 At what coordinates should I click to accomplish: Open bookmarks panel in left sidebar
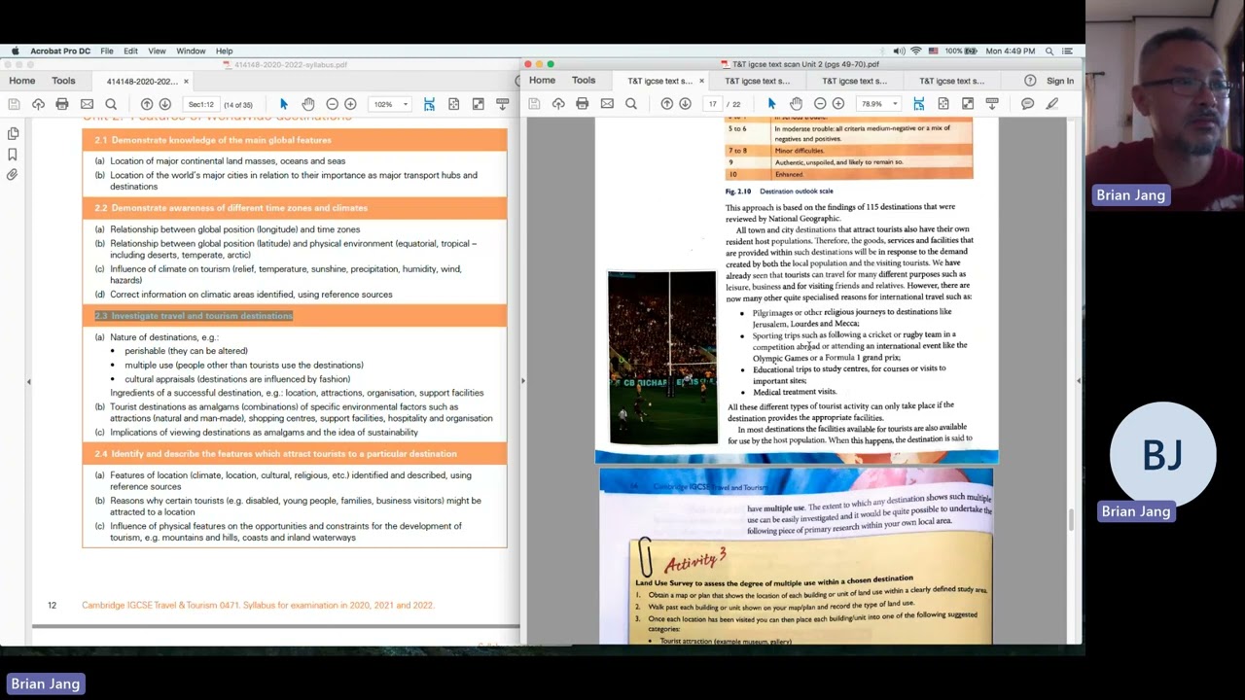[x=13, y=154]
